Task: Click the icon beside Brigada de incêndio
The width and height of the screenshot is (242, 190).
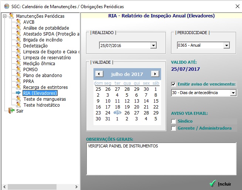Action: [18, 40]
